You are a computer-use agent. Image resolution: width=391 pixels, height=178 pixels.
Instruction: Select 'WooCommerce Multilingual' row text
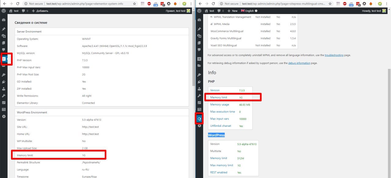tap(227, 31)
